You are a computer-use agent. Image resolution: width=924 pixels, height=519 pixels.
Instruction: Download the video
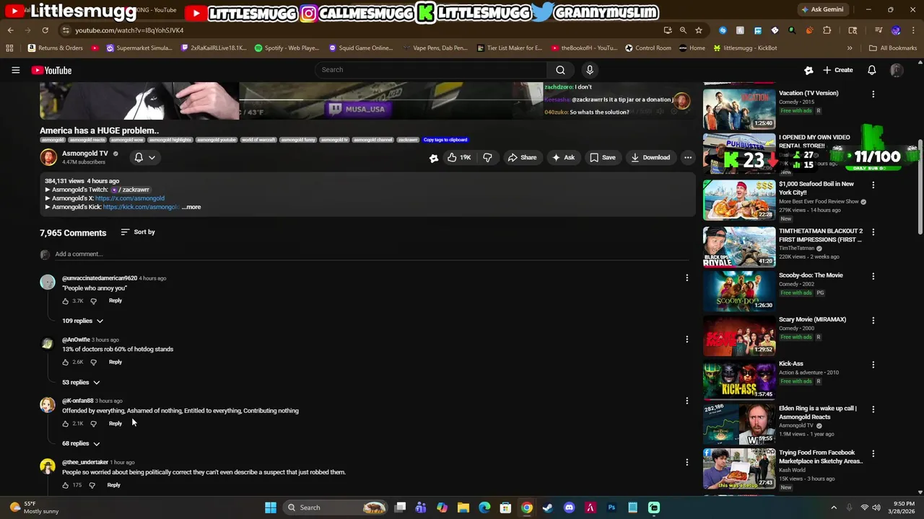(x=650, y=157)
